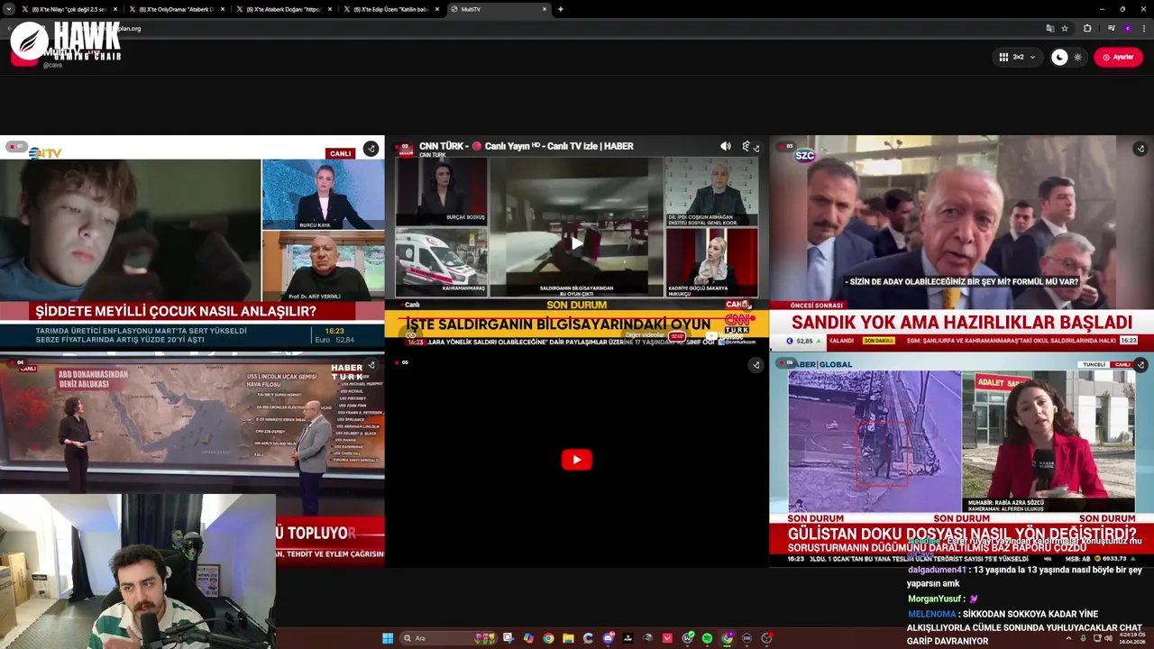Open the 3x2 grid layout dropdown
This screenshot has height=649, width=1154.
[1017, 57]
